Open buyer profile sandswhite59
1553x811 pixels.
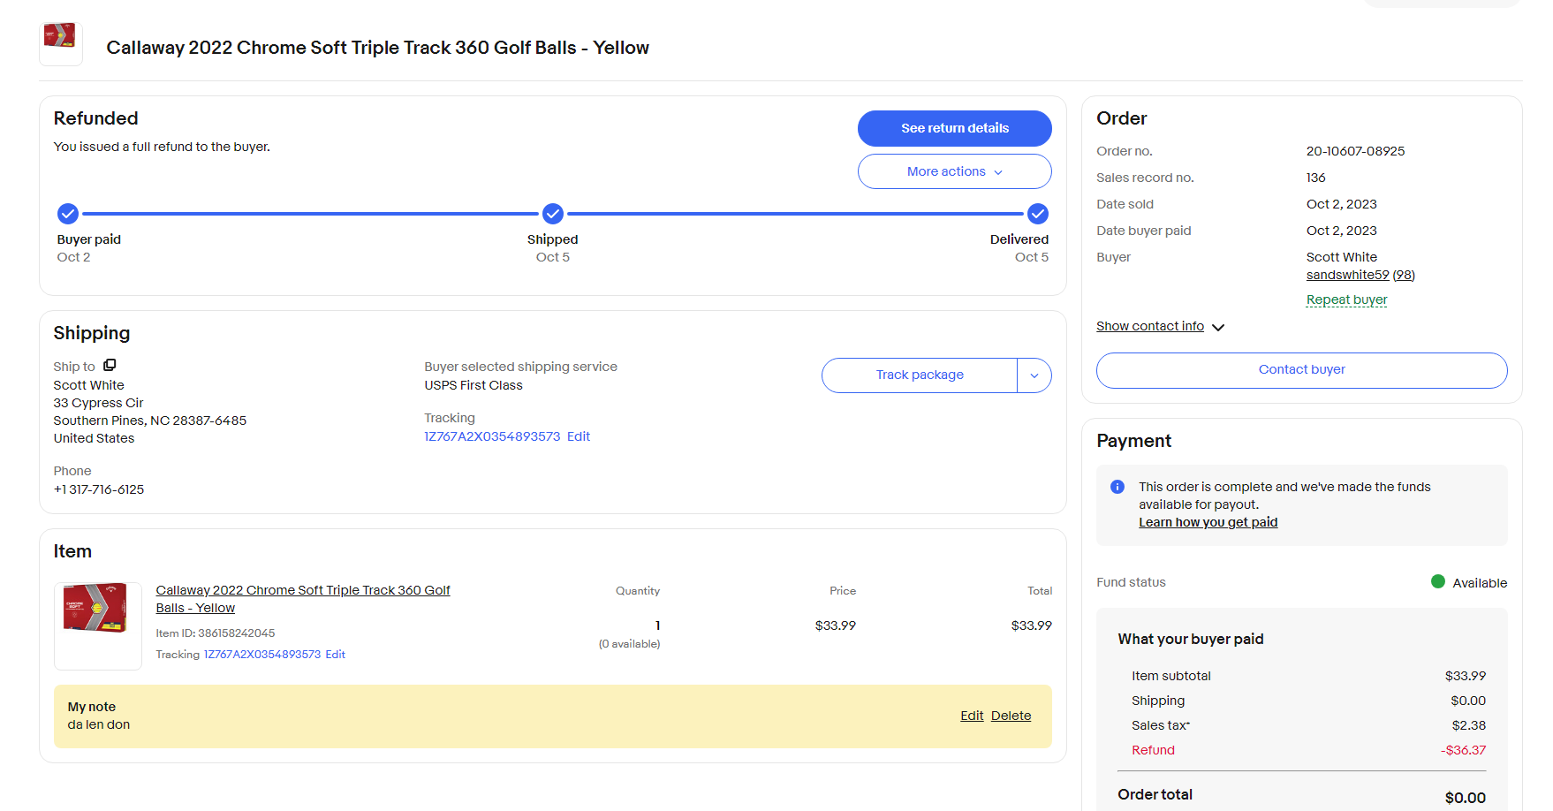(x=1347, y=275)
